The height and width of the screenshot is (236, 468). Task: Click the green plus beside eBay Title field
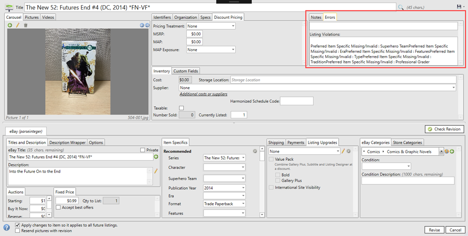(x=156, y=157)
